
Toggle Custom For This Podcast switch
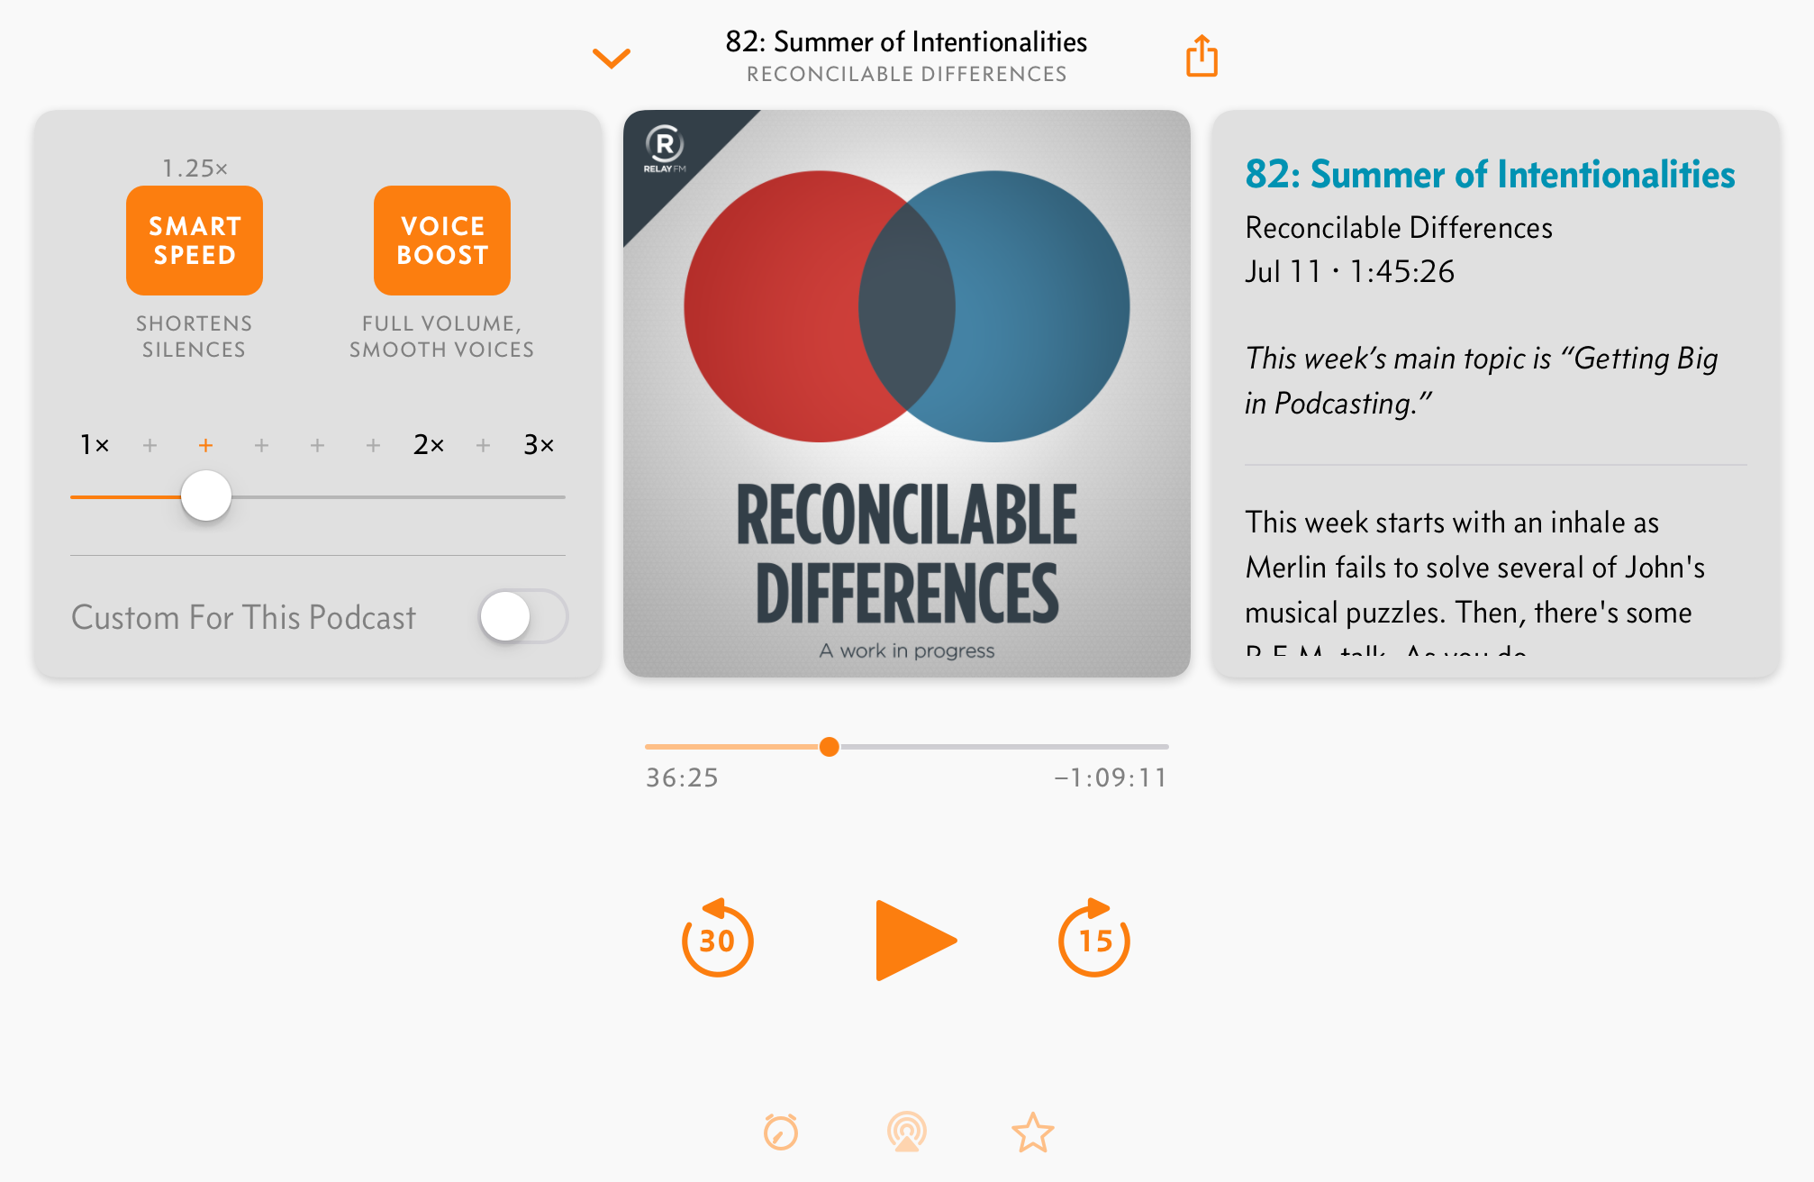click(x=523, y=616)
